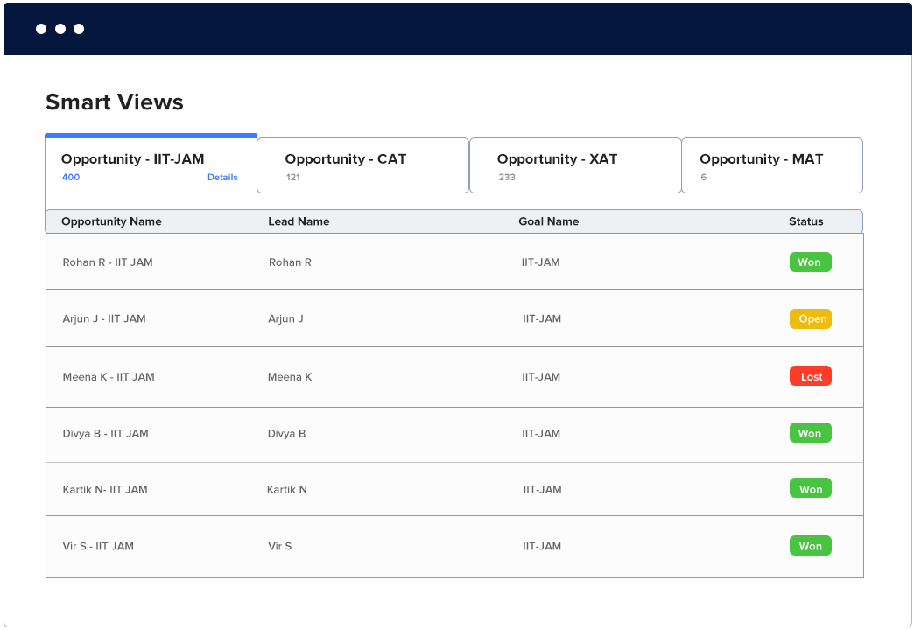Click the Lost status badge for Meena K

tap(810, 377)
